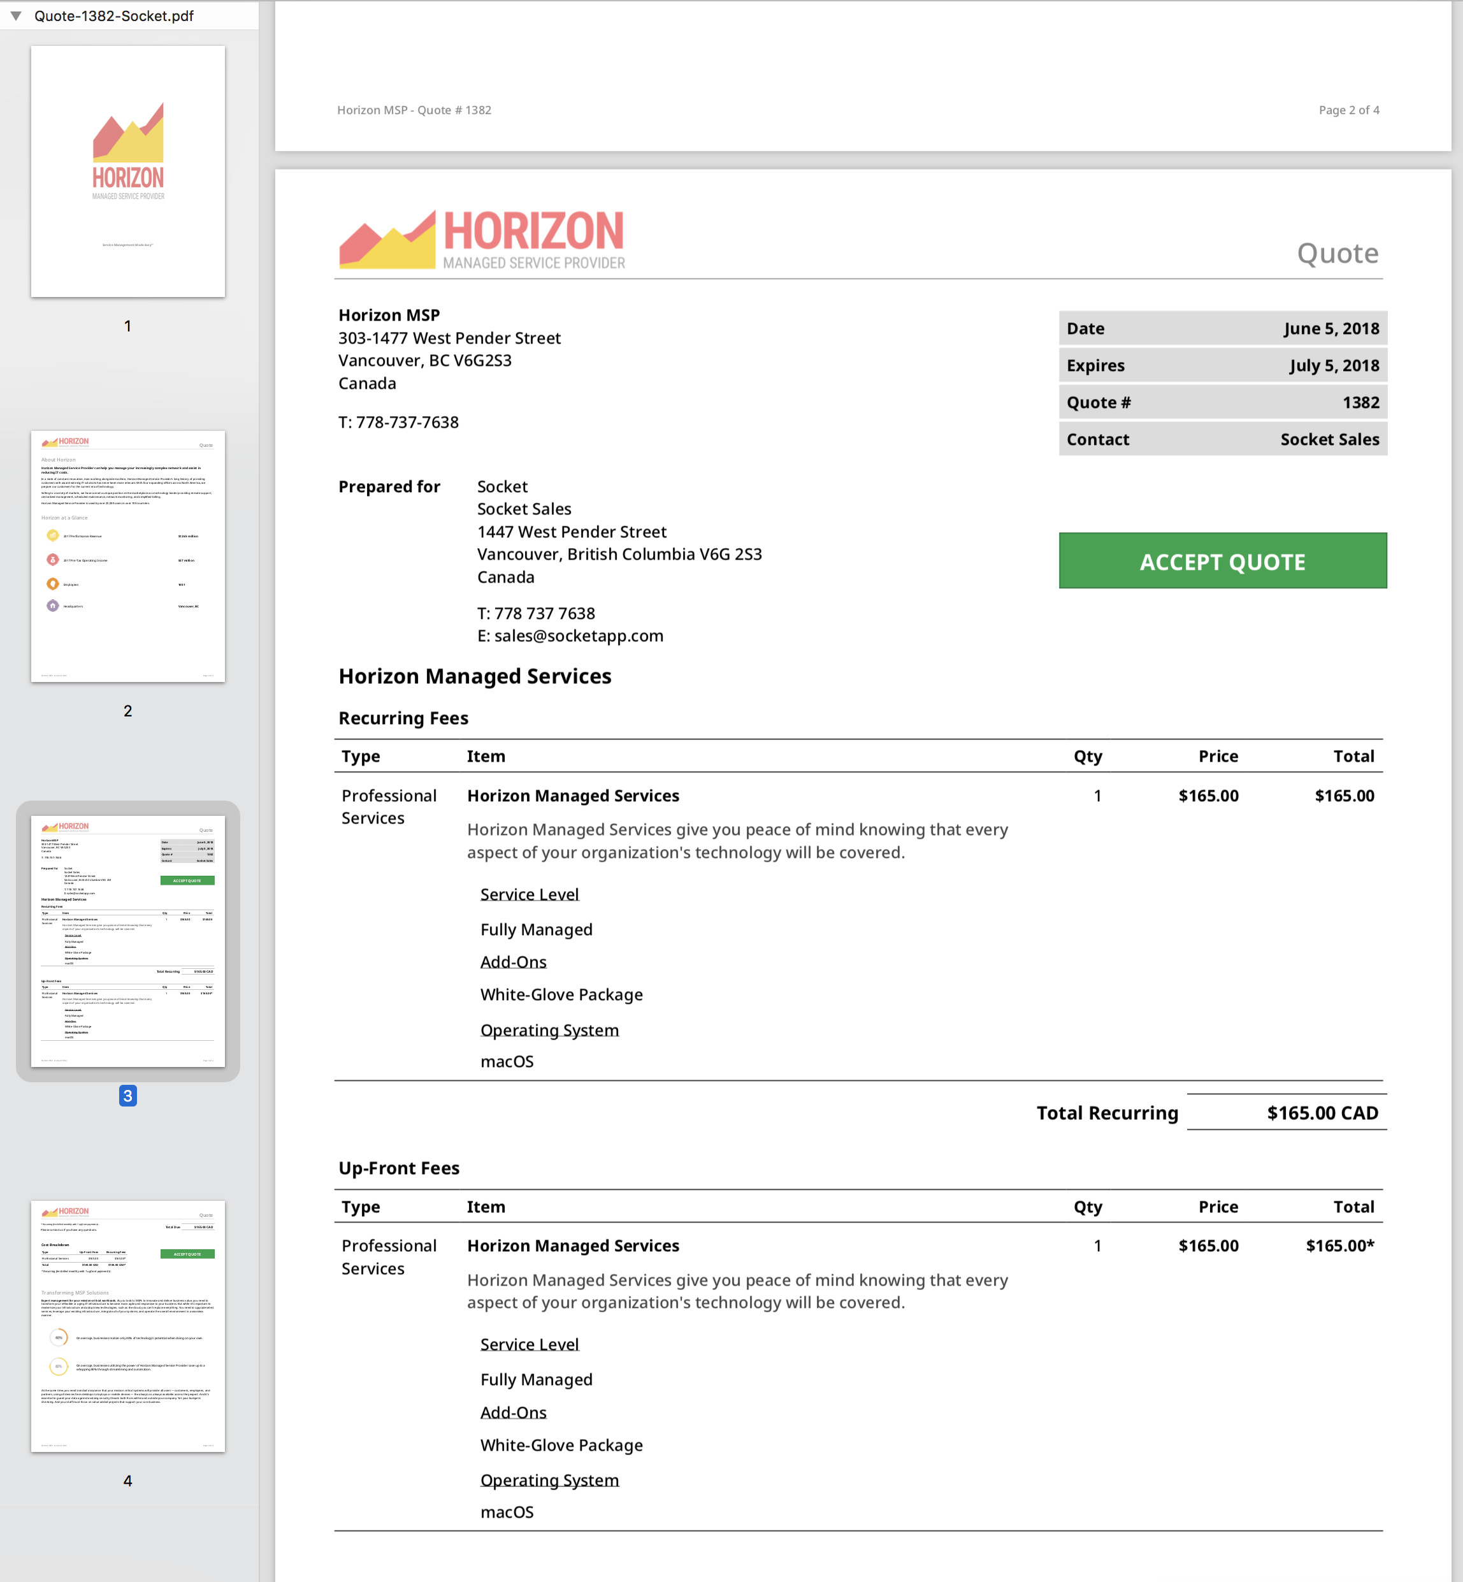The width and height of the screenshot is (1463, 1582).
Task: Click the Page 2 of 4 footer text
Action: 1348,110
